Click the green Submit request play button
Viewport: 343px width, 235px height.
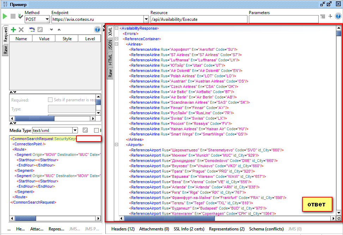(x=5, y=16)
